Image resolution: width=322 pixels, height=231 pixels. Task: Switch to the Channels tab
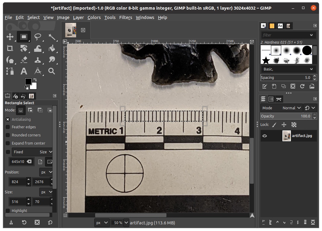(x=271, y=99)
